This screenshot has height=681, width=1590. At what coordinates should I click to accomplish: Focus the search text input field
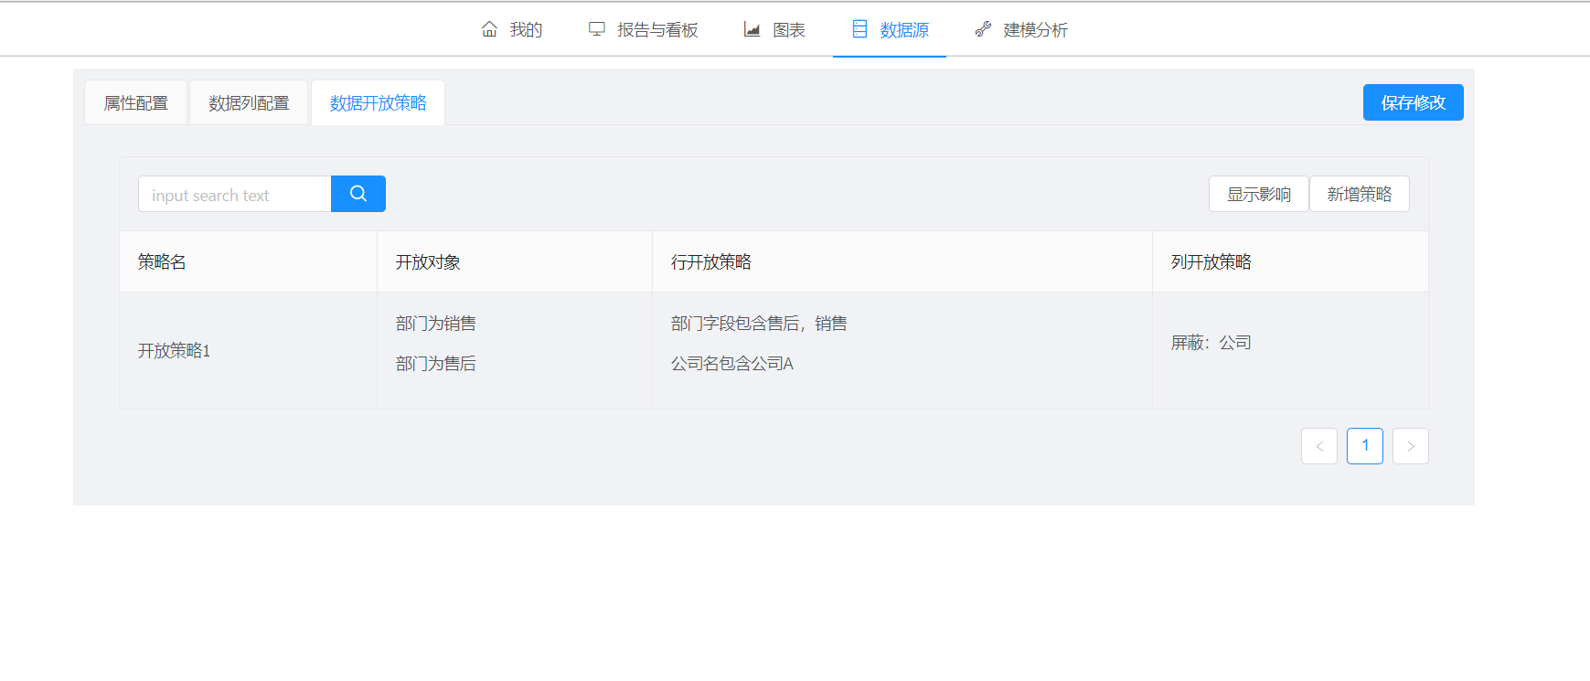pos(235,195)
